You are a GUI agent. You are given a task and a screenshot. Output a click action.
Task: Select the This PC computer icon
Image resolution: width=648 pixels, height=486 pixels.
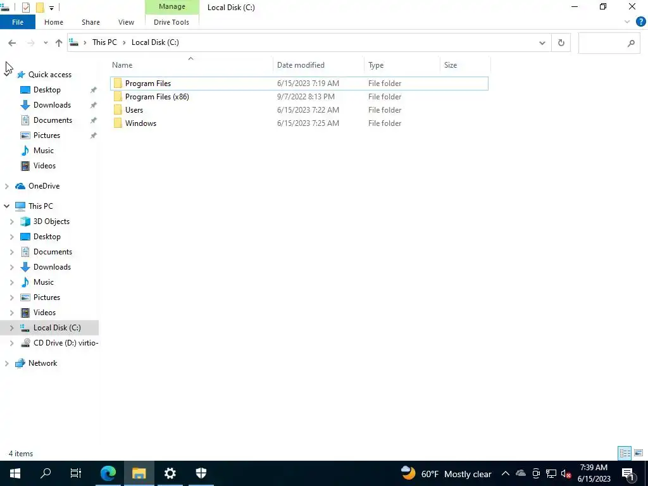pyautogui.click(x=20, y=206)
